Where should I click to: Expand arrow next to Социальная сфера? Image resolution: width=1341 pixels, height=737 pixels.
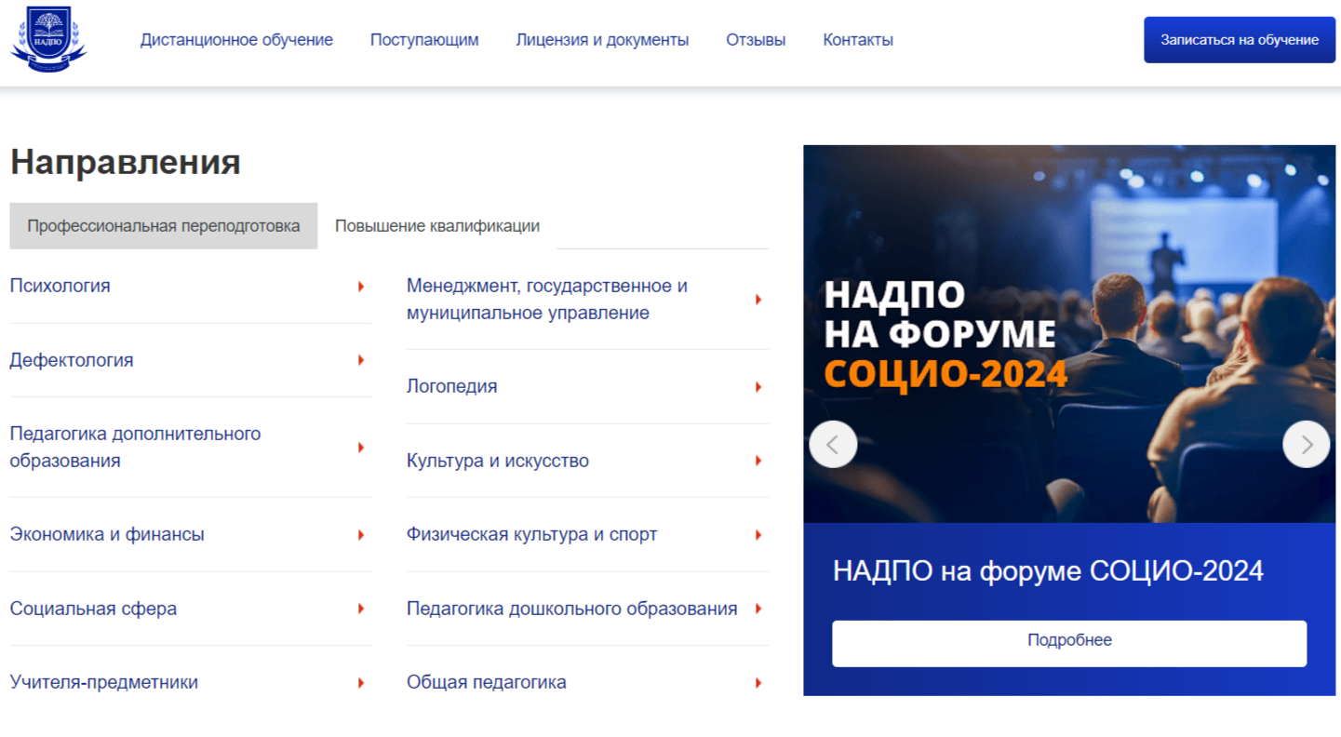(x=361, y=609)
